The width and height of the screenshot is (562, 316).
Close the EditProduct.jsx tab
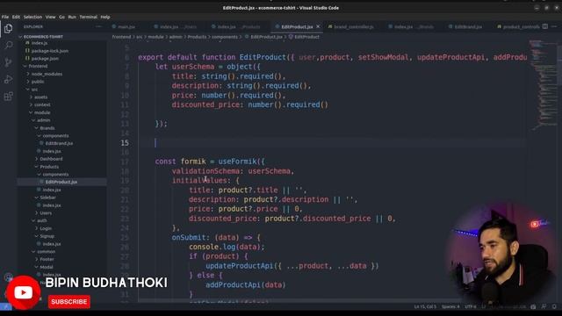tap(318, 26)
